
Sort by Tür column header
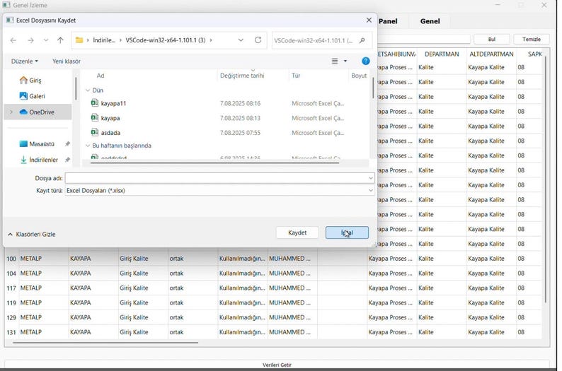click(296, 76)
